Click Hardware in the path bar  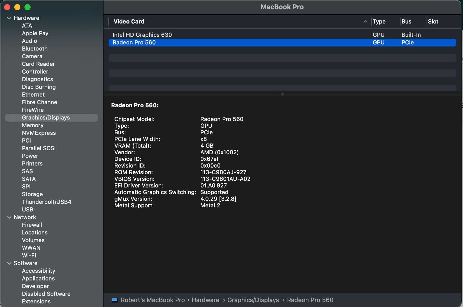click(x=205, y=300)
